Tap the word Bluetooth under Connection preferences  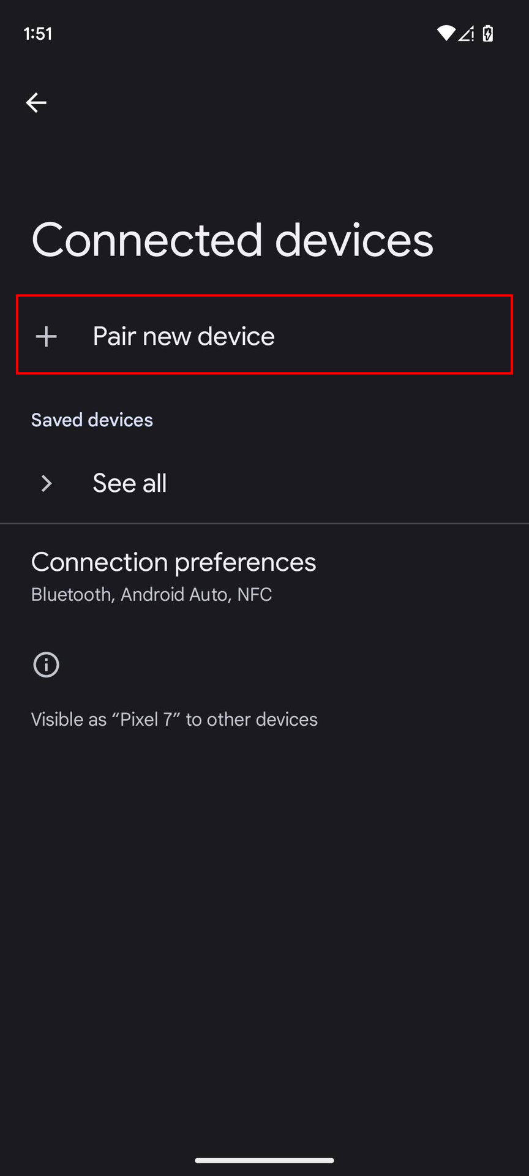(x=72, y=595)
